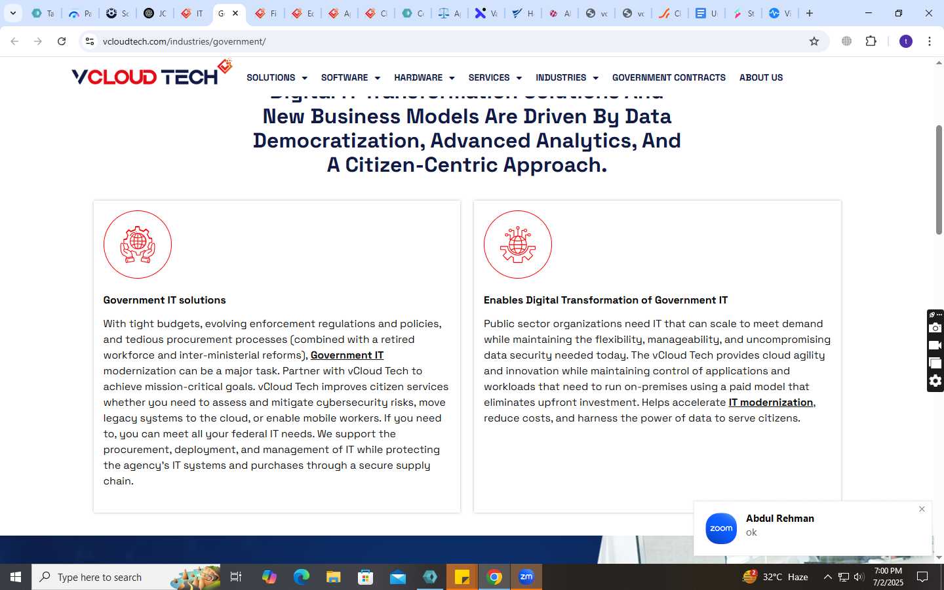The width and height of the screenshot is (944, 590).
Task: Open Sticky Notes from taskbar
Action: coord(462,577)
